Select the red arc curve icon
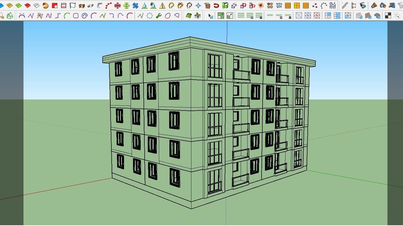The width and height of the screenshot is (403, 226). (x=130, y=16)
